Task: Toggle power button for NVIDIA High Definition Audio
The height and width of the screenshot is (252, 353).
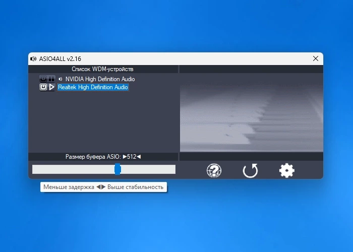Action: 43,79
